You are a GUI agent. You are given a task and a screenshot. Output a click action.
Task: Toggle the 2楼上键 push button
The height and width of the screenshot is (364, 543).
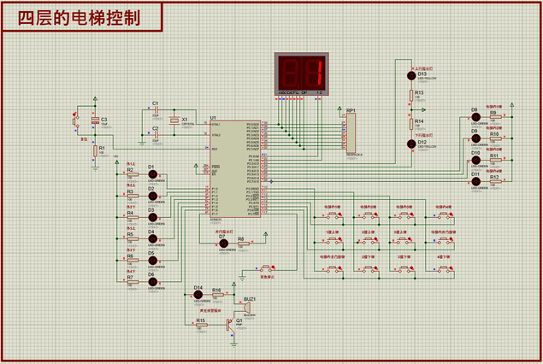(369, 240)
